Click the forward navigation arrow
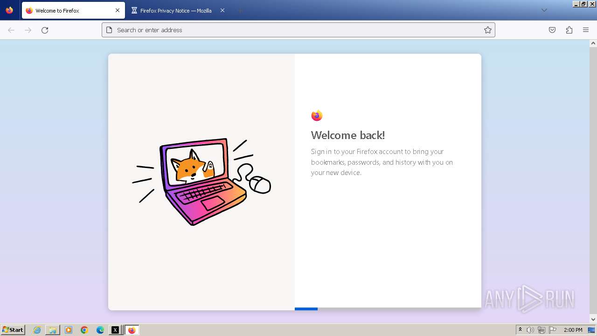The width and height of the screenshot is (597, 336). pyautogui.click(x=28, y=30)
